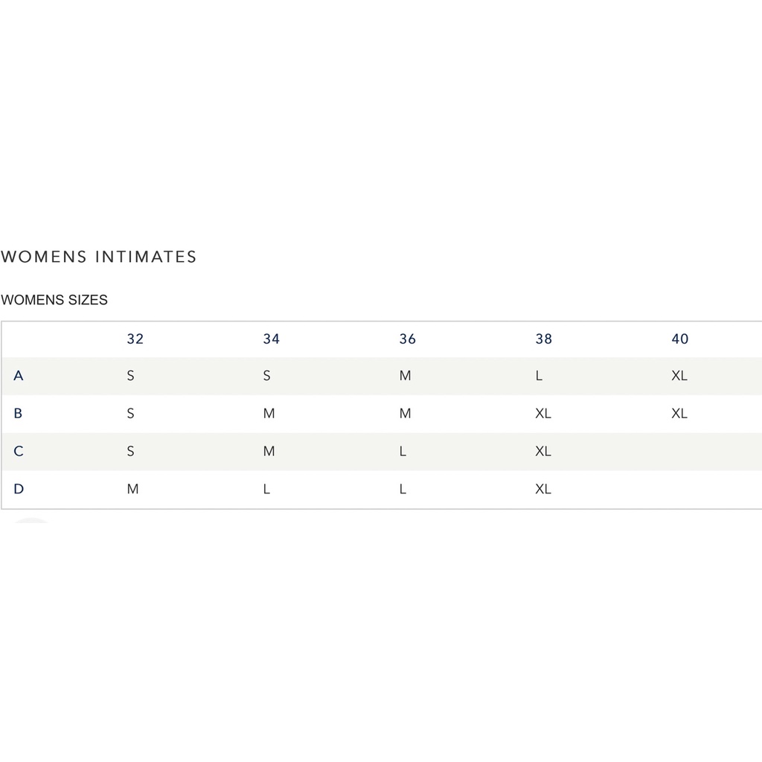Click the L cell for 38A
This screenshot has height=762, width=762.
(539, 376)
